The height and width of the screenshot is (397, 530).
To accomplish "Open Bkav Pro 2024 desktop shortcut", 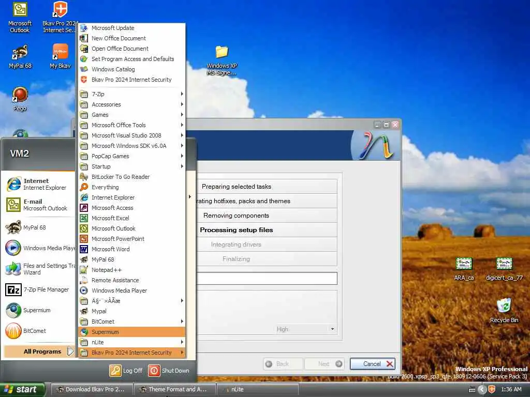I will click(x=60, y=18).
